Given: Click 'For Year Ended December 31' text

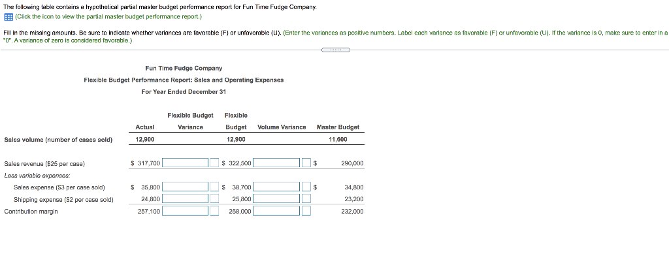Looking at the screenshot, I should point(184,92).
